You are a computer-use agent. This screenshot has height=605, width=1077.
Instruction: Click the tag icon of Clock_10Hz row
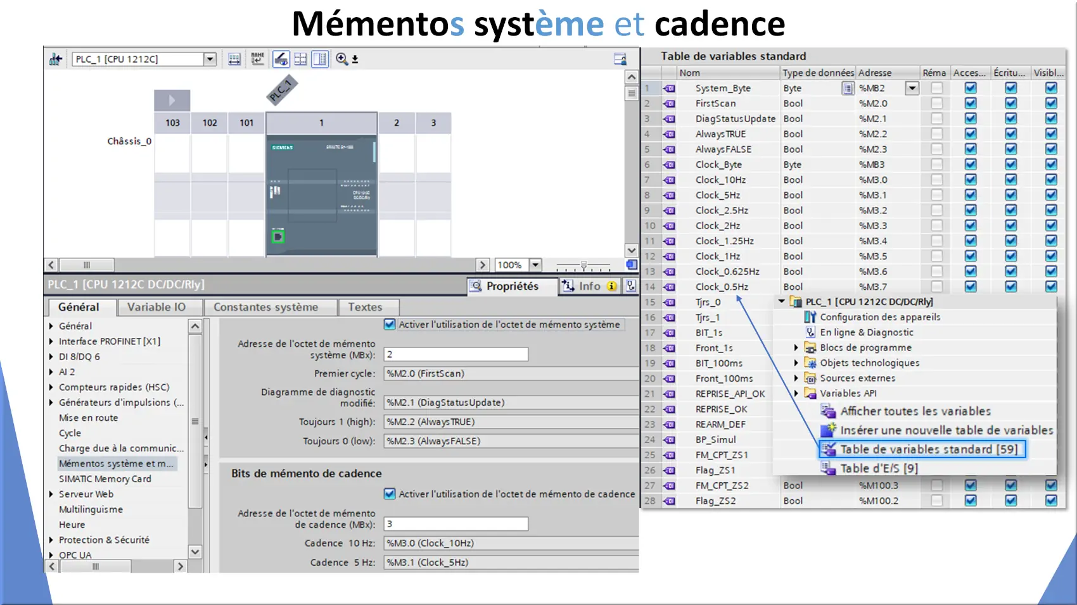point(669,180)
